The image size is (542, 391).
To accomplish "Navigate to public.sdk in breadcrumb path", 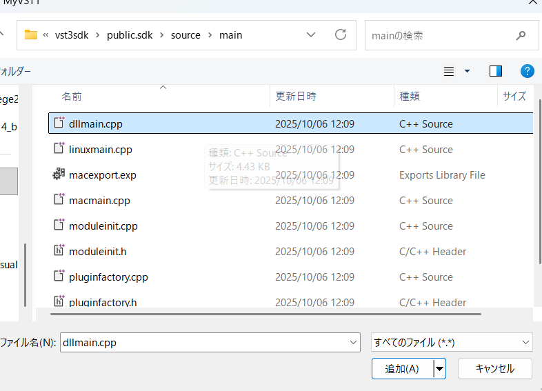I will click(131, 34).
